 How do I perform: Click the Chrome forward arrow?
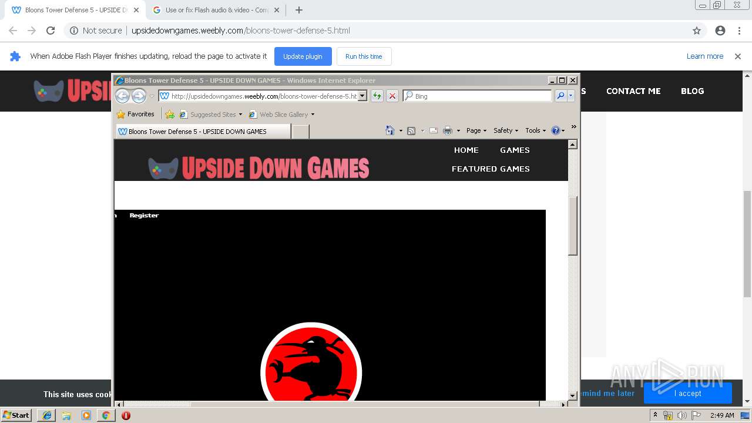32,31
